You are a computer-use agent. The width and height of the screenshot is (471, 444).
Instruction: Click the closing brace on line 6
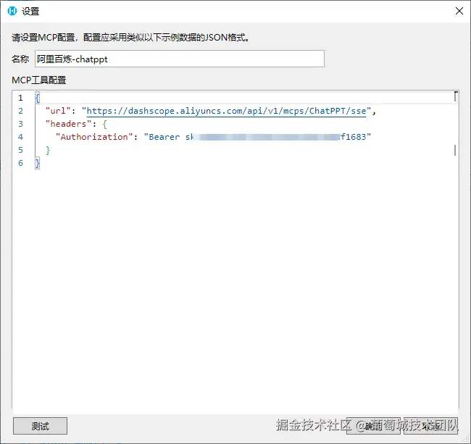pyautogui.click(x=37, y=163)
